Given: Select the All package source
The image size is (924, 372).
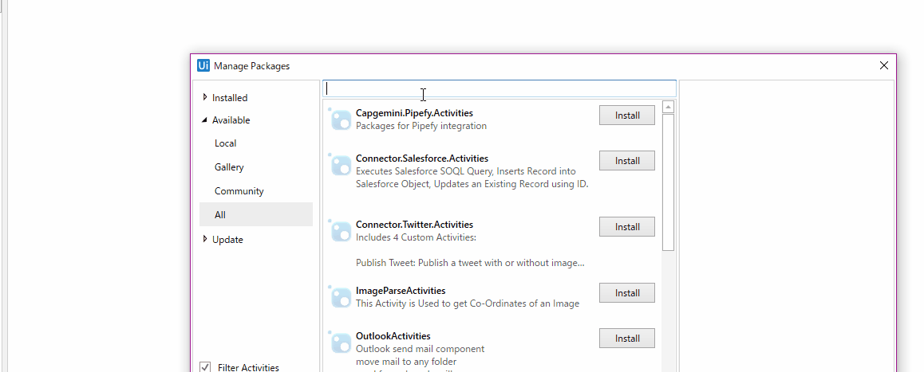Looking at the screenshot, I should pyautogui.click(x=256, y=215).
